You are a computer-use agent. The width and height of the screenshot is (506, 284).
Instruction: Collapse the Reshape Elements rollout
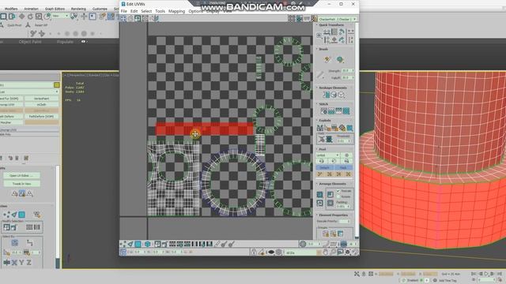pos(332,88)
